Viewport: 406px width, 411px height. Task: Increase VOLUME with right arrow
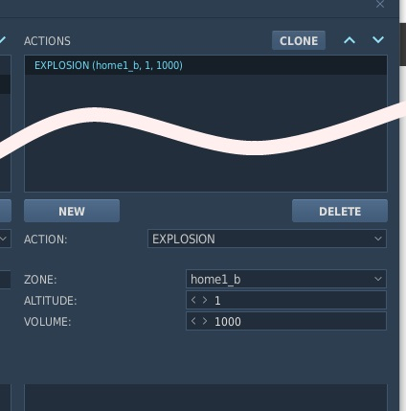205,321
